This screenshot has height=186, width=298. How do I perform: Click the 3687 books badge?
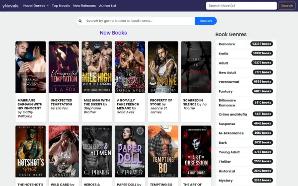tap(263, 133)
